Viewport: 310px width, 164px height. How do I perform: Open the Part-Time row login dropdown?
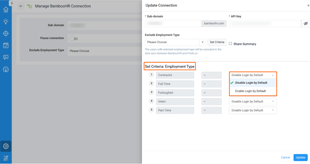[253, 110]
